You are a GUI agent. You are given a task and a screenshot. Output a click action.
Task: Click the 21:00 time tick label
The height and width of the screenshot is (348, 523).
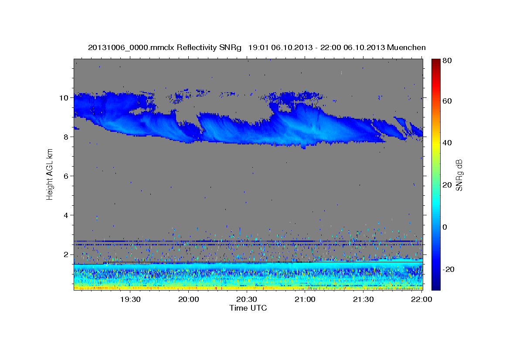tap(305, 299)
